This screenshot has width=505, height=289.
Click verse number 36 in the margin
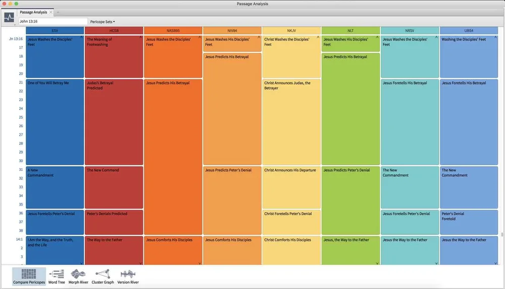point(21,213)
